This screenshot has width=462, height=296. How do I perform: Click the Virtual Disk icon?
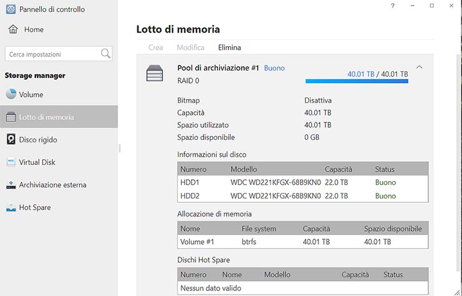pos(11,162)
